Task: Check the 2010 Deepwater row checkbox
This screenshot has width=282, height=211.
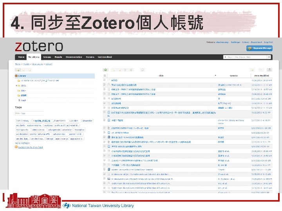Action: (104, 179)
